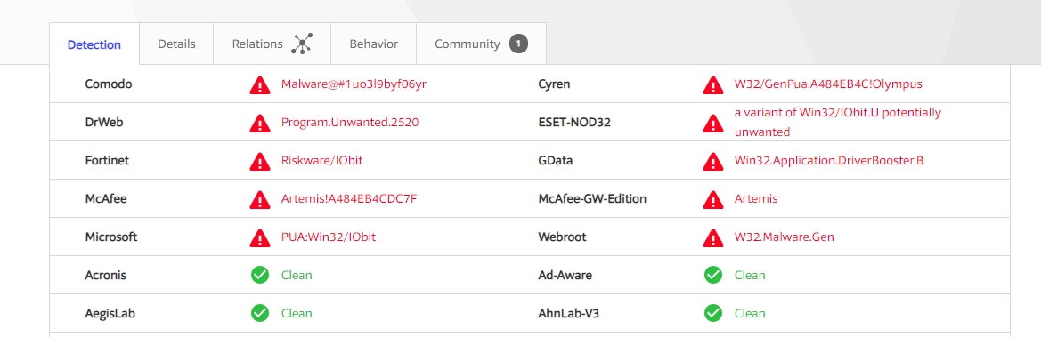Select Win32.Application.DriverBooster.B detection text
This screenshot has width=1041, height=337.
[828, 161]
